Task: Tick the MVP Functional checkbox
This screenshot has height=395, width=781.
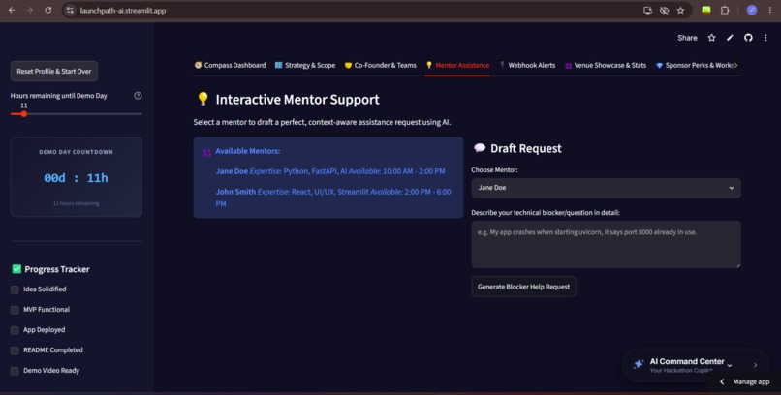Action: 15,310
